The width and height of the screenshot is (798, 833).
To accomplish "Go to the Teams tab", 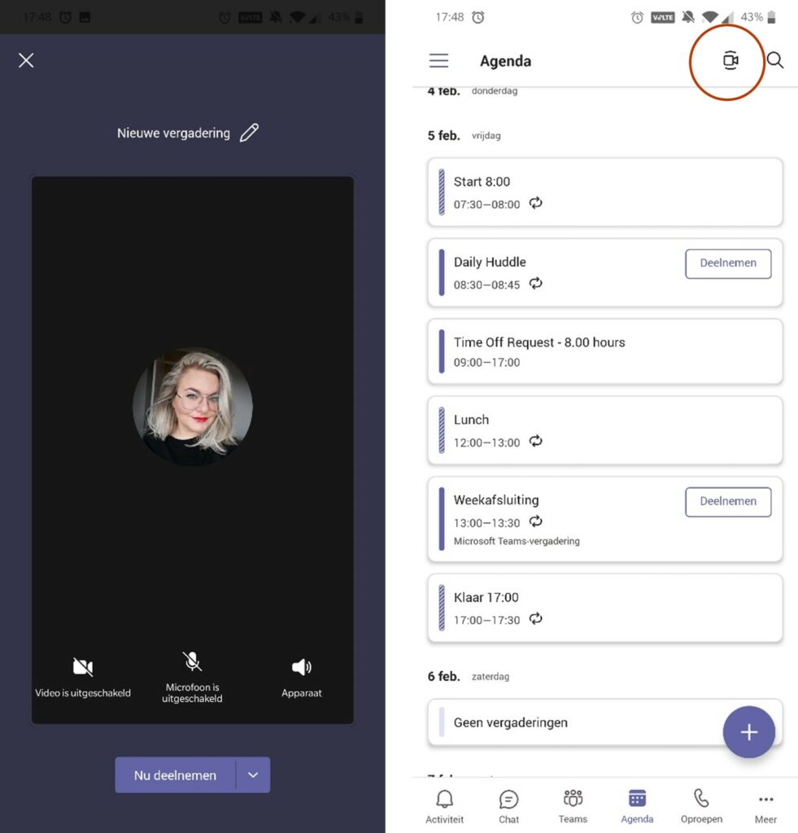I will (x=573, y=806).
